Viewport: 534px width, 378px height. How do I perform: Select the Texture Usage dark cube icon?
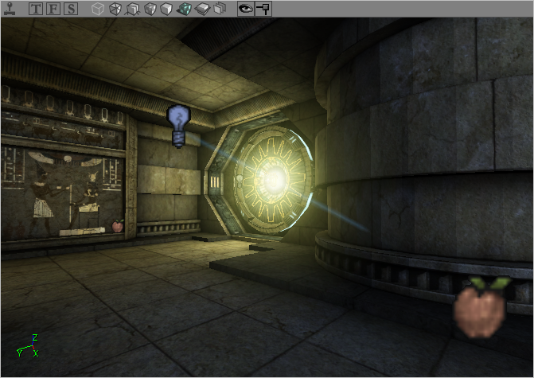coord(150,10)
